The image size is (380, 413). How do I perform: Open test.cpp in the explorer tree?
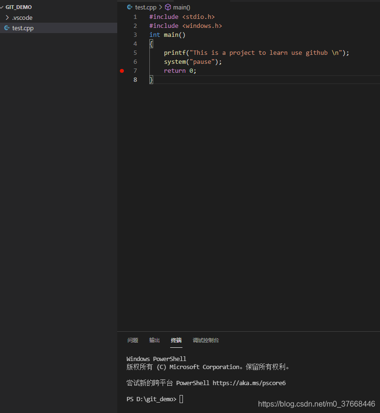(59, 28)
